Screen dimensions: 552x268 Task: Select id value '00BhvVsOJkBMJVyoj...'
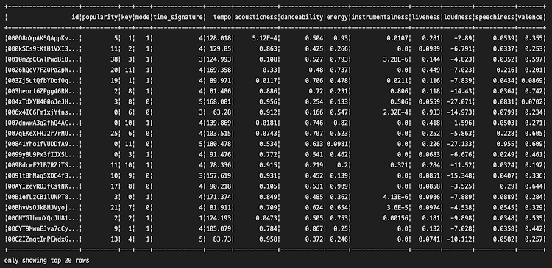(43, 208)
